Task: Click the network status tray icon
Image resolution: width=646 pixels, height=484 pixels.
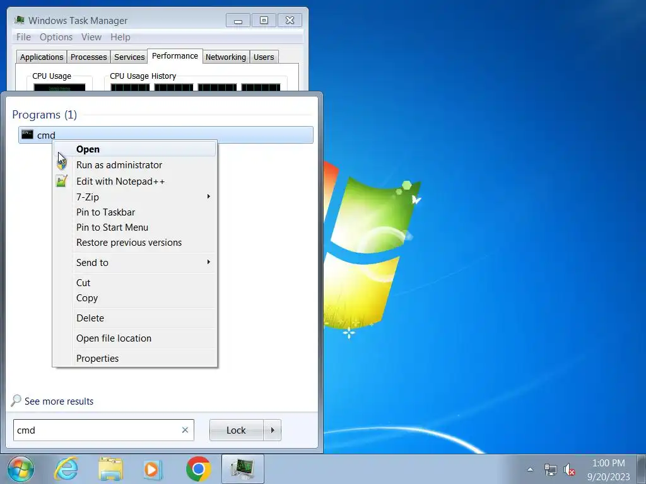Action: tap(550, 470)
